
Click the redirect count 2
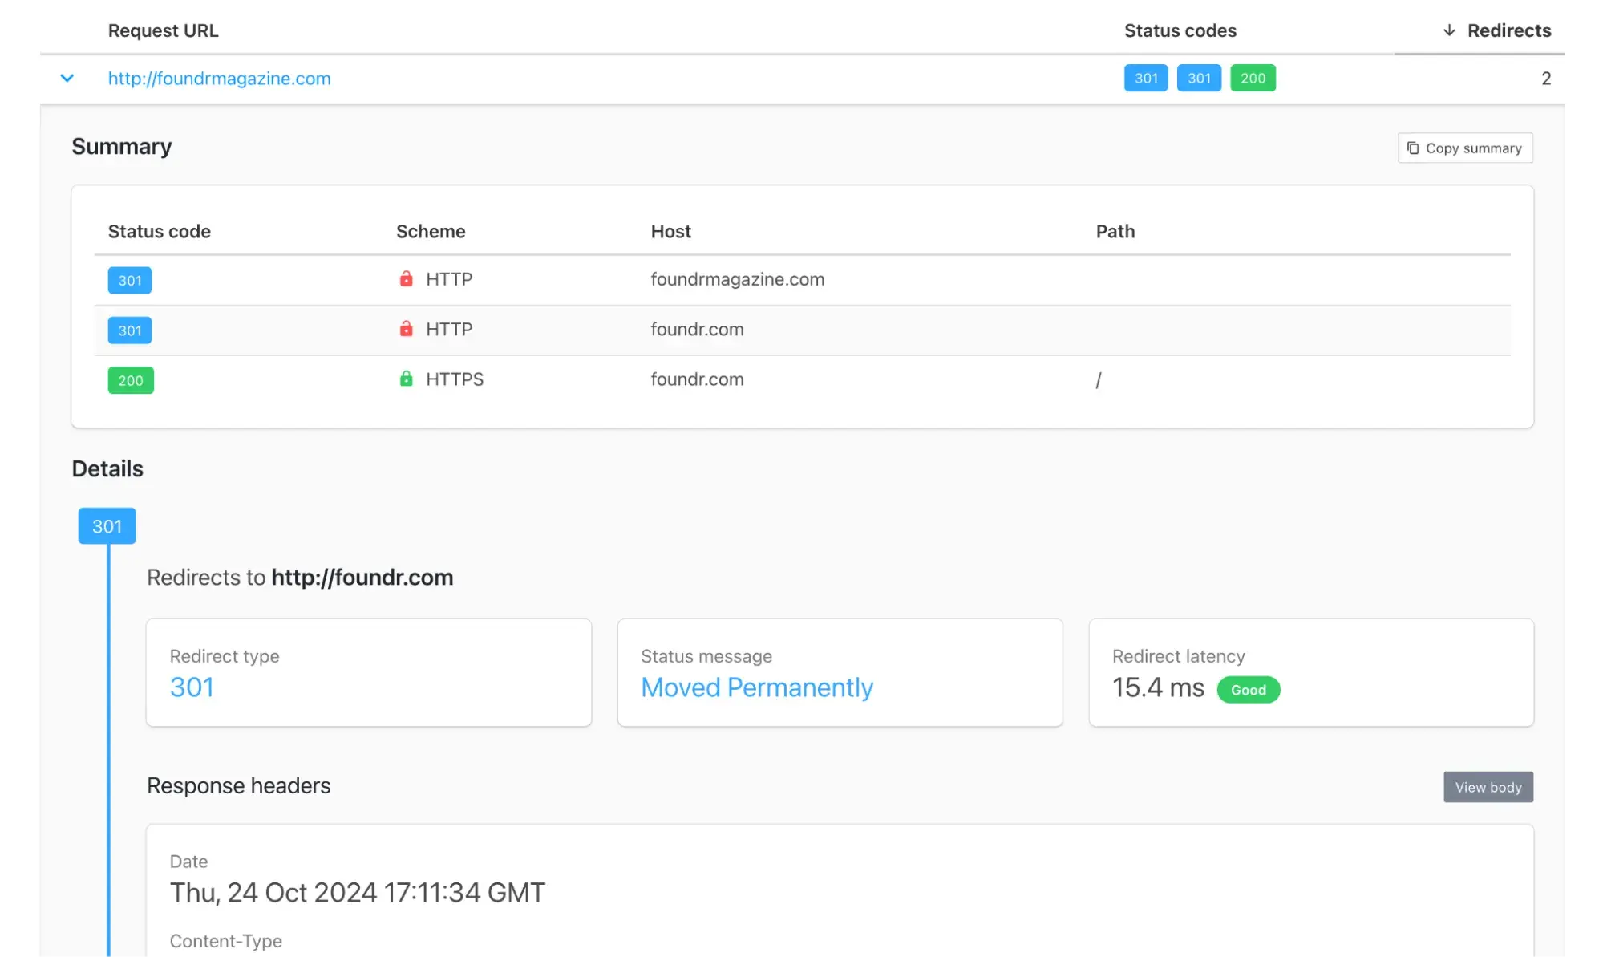1545,79
